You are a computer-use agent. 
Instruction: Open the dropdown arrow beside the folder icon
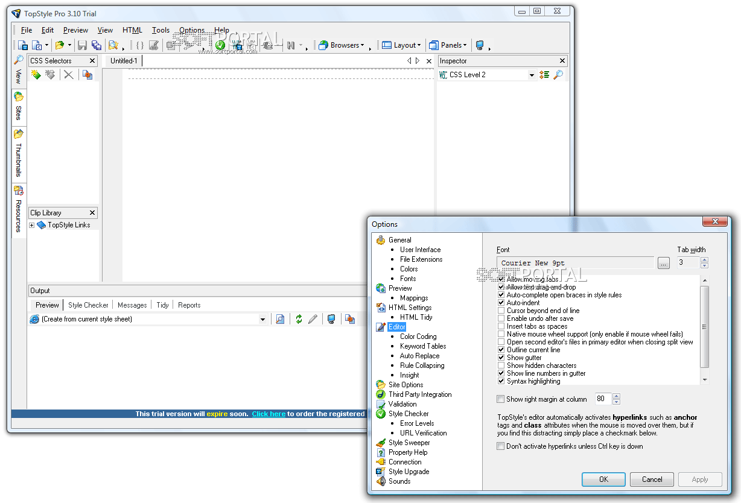tap(69, 45)
